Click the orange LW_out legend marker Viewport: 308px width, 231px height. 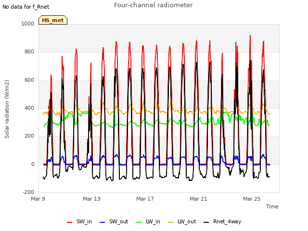coord(171,222)
